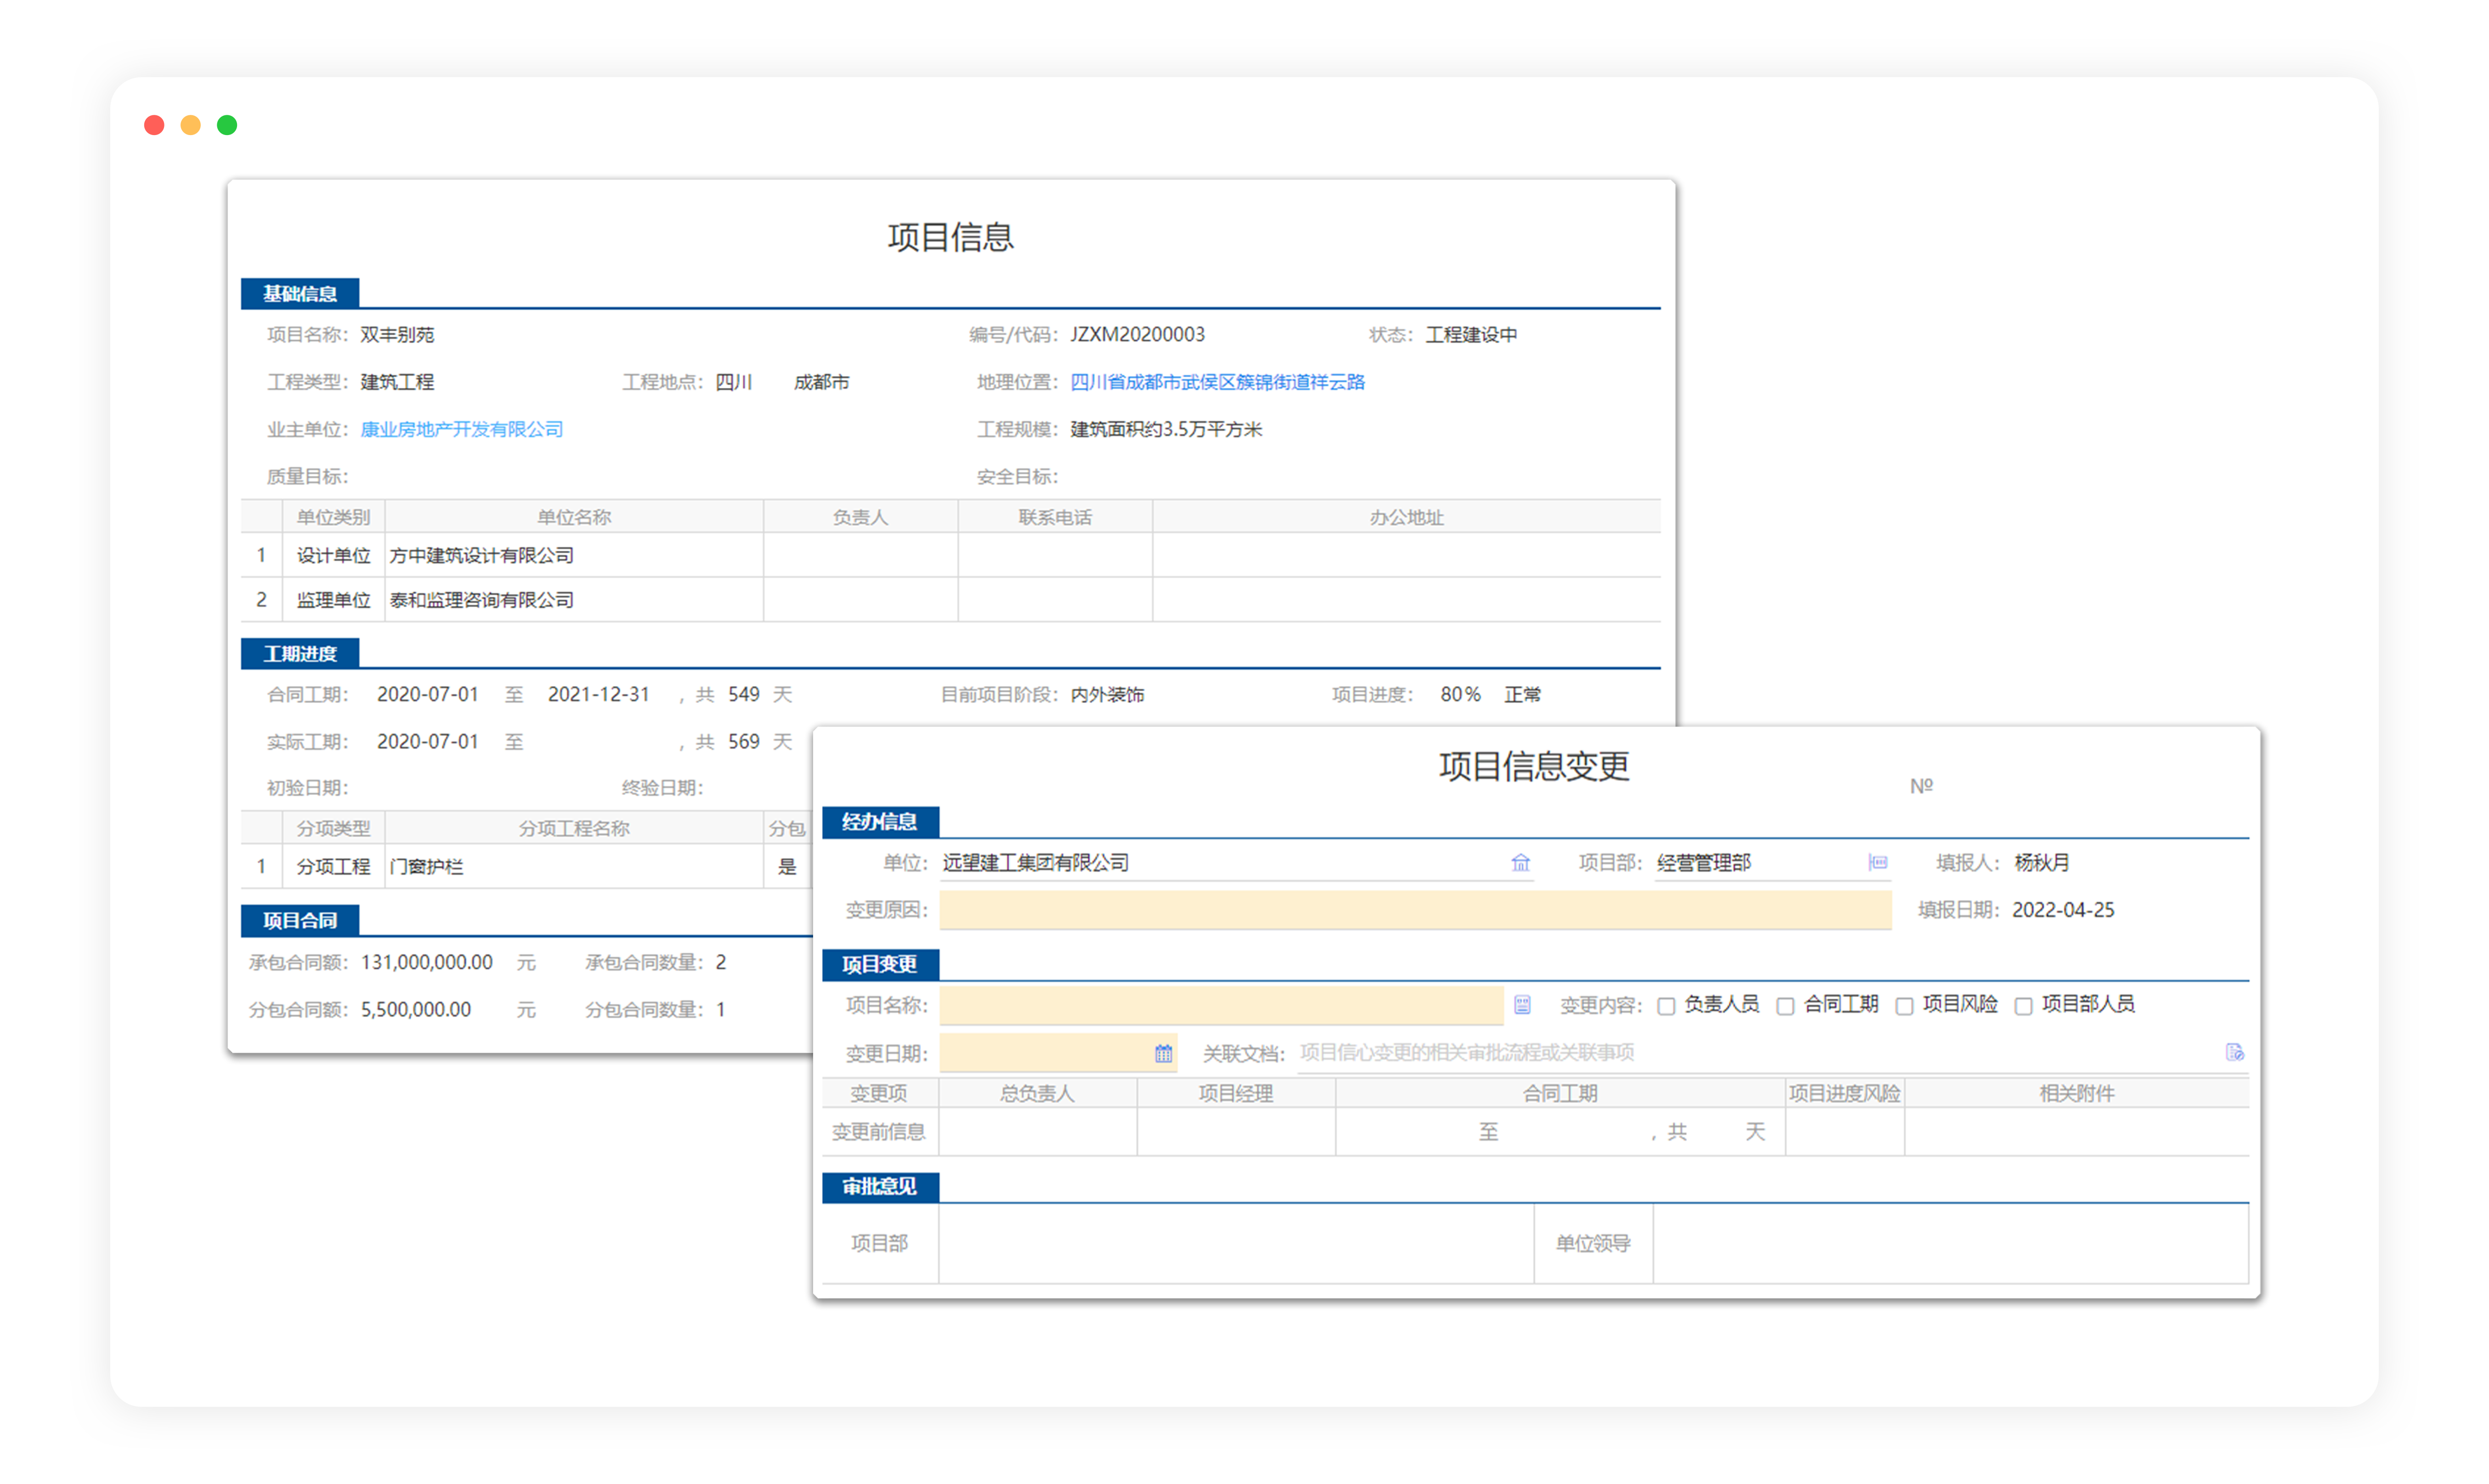This screenshot has width=2489, height=1484.
Task: Open the calendar icon in 变更日期 field
Action: (1163, 1053)
